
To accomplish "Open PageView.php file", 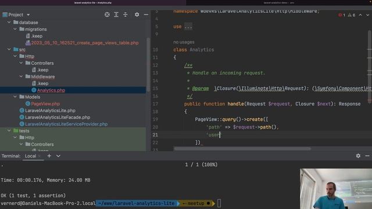I will pos(45,104).
